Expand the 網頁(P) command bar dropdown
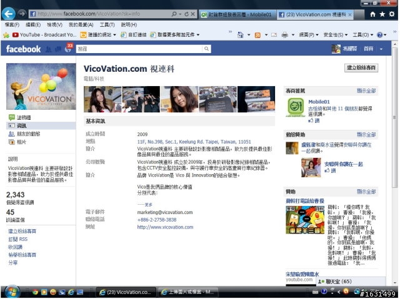Screen dimensions: 400x299 [317, 35]
